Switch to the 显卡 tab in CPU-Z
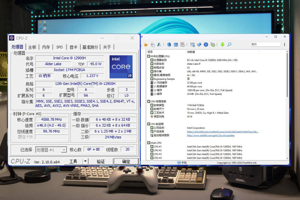Screen dimensions: 300x200 [x=73, y=47]
